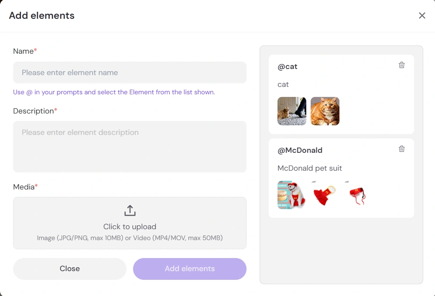This screenshot has height=296, width=435.
Task: Open the first McDonald pet suit thumbnail
Action: point(291,195)
